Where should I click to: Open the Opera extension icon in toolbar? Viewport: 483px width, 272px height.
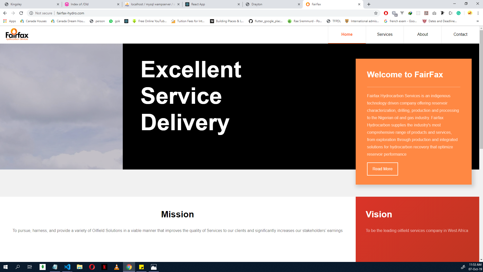[386, 13]
